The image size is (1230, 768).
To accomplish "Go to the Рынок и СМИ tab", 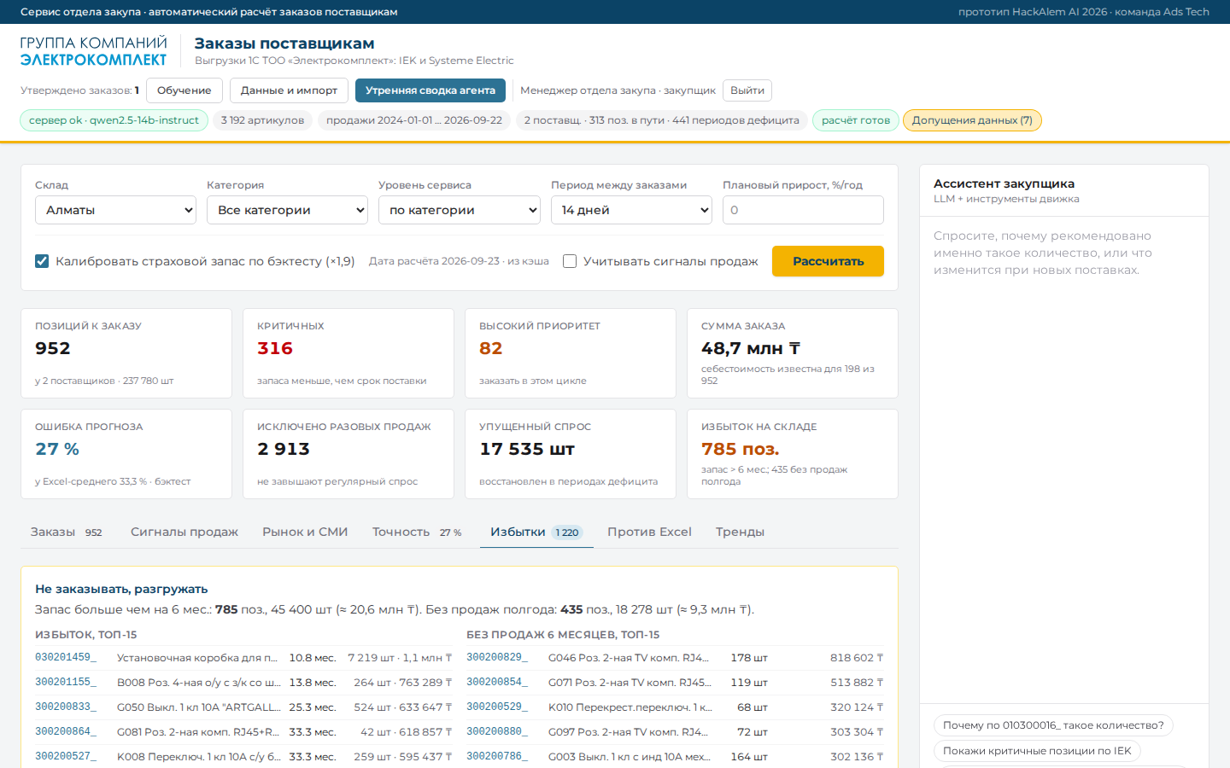I will [x=305, y=532].
